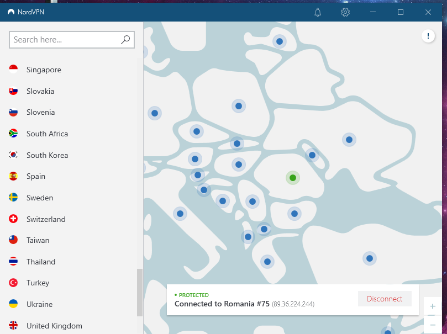Viewport: 447px width, 334px height.
Task: Open the notifications bell
Action: [318, 12]
